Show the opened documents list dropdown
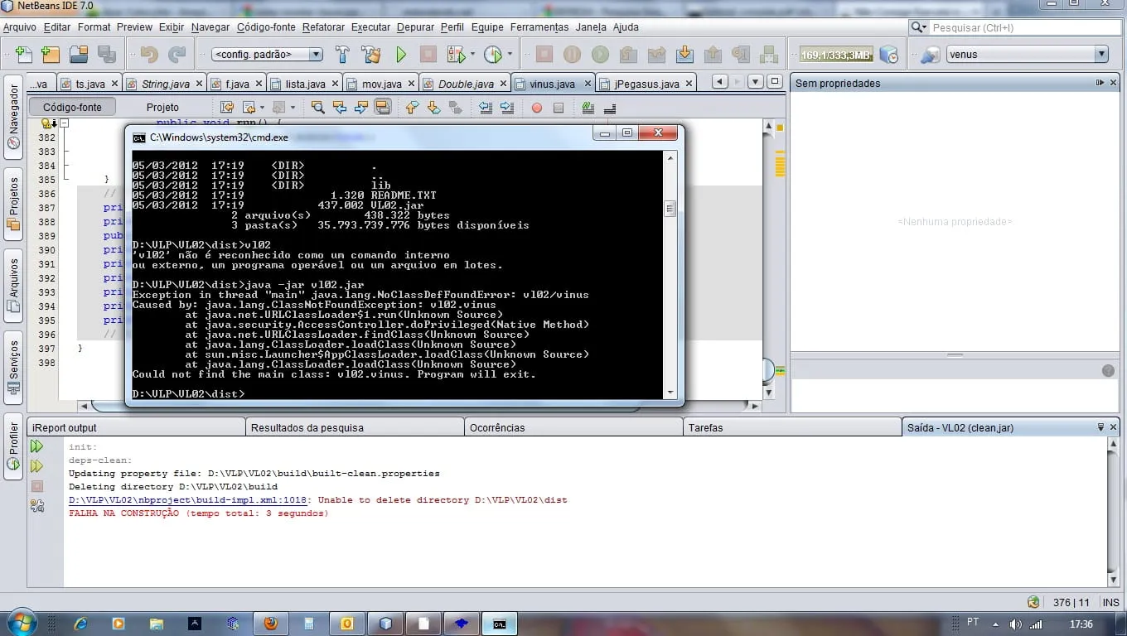 [x=755, y=82]
